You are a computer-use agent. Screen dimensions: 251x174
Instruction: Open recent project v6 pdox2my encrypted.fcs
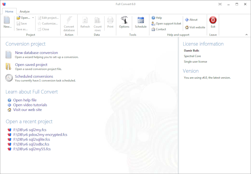[40, 135]
